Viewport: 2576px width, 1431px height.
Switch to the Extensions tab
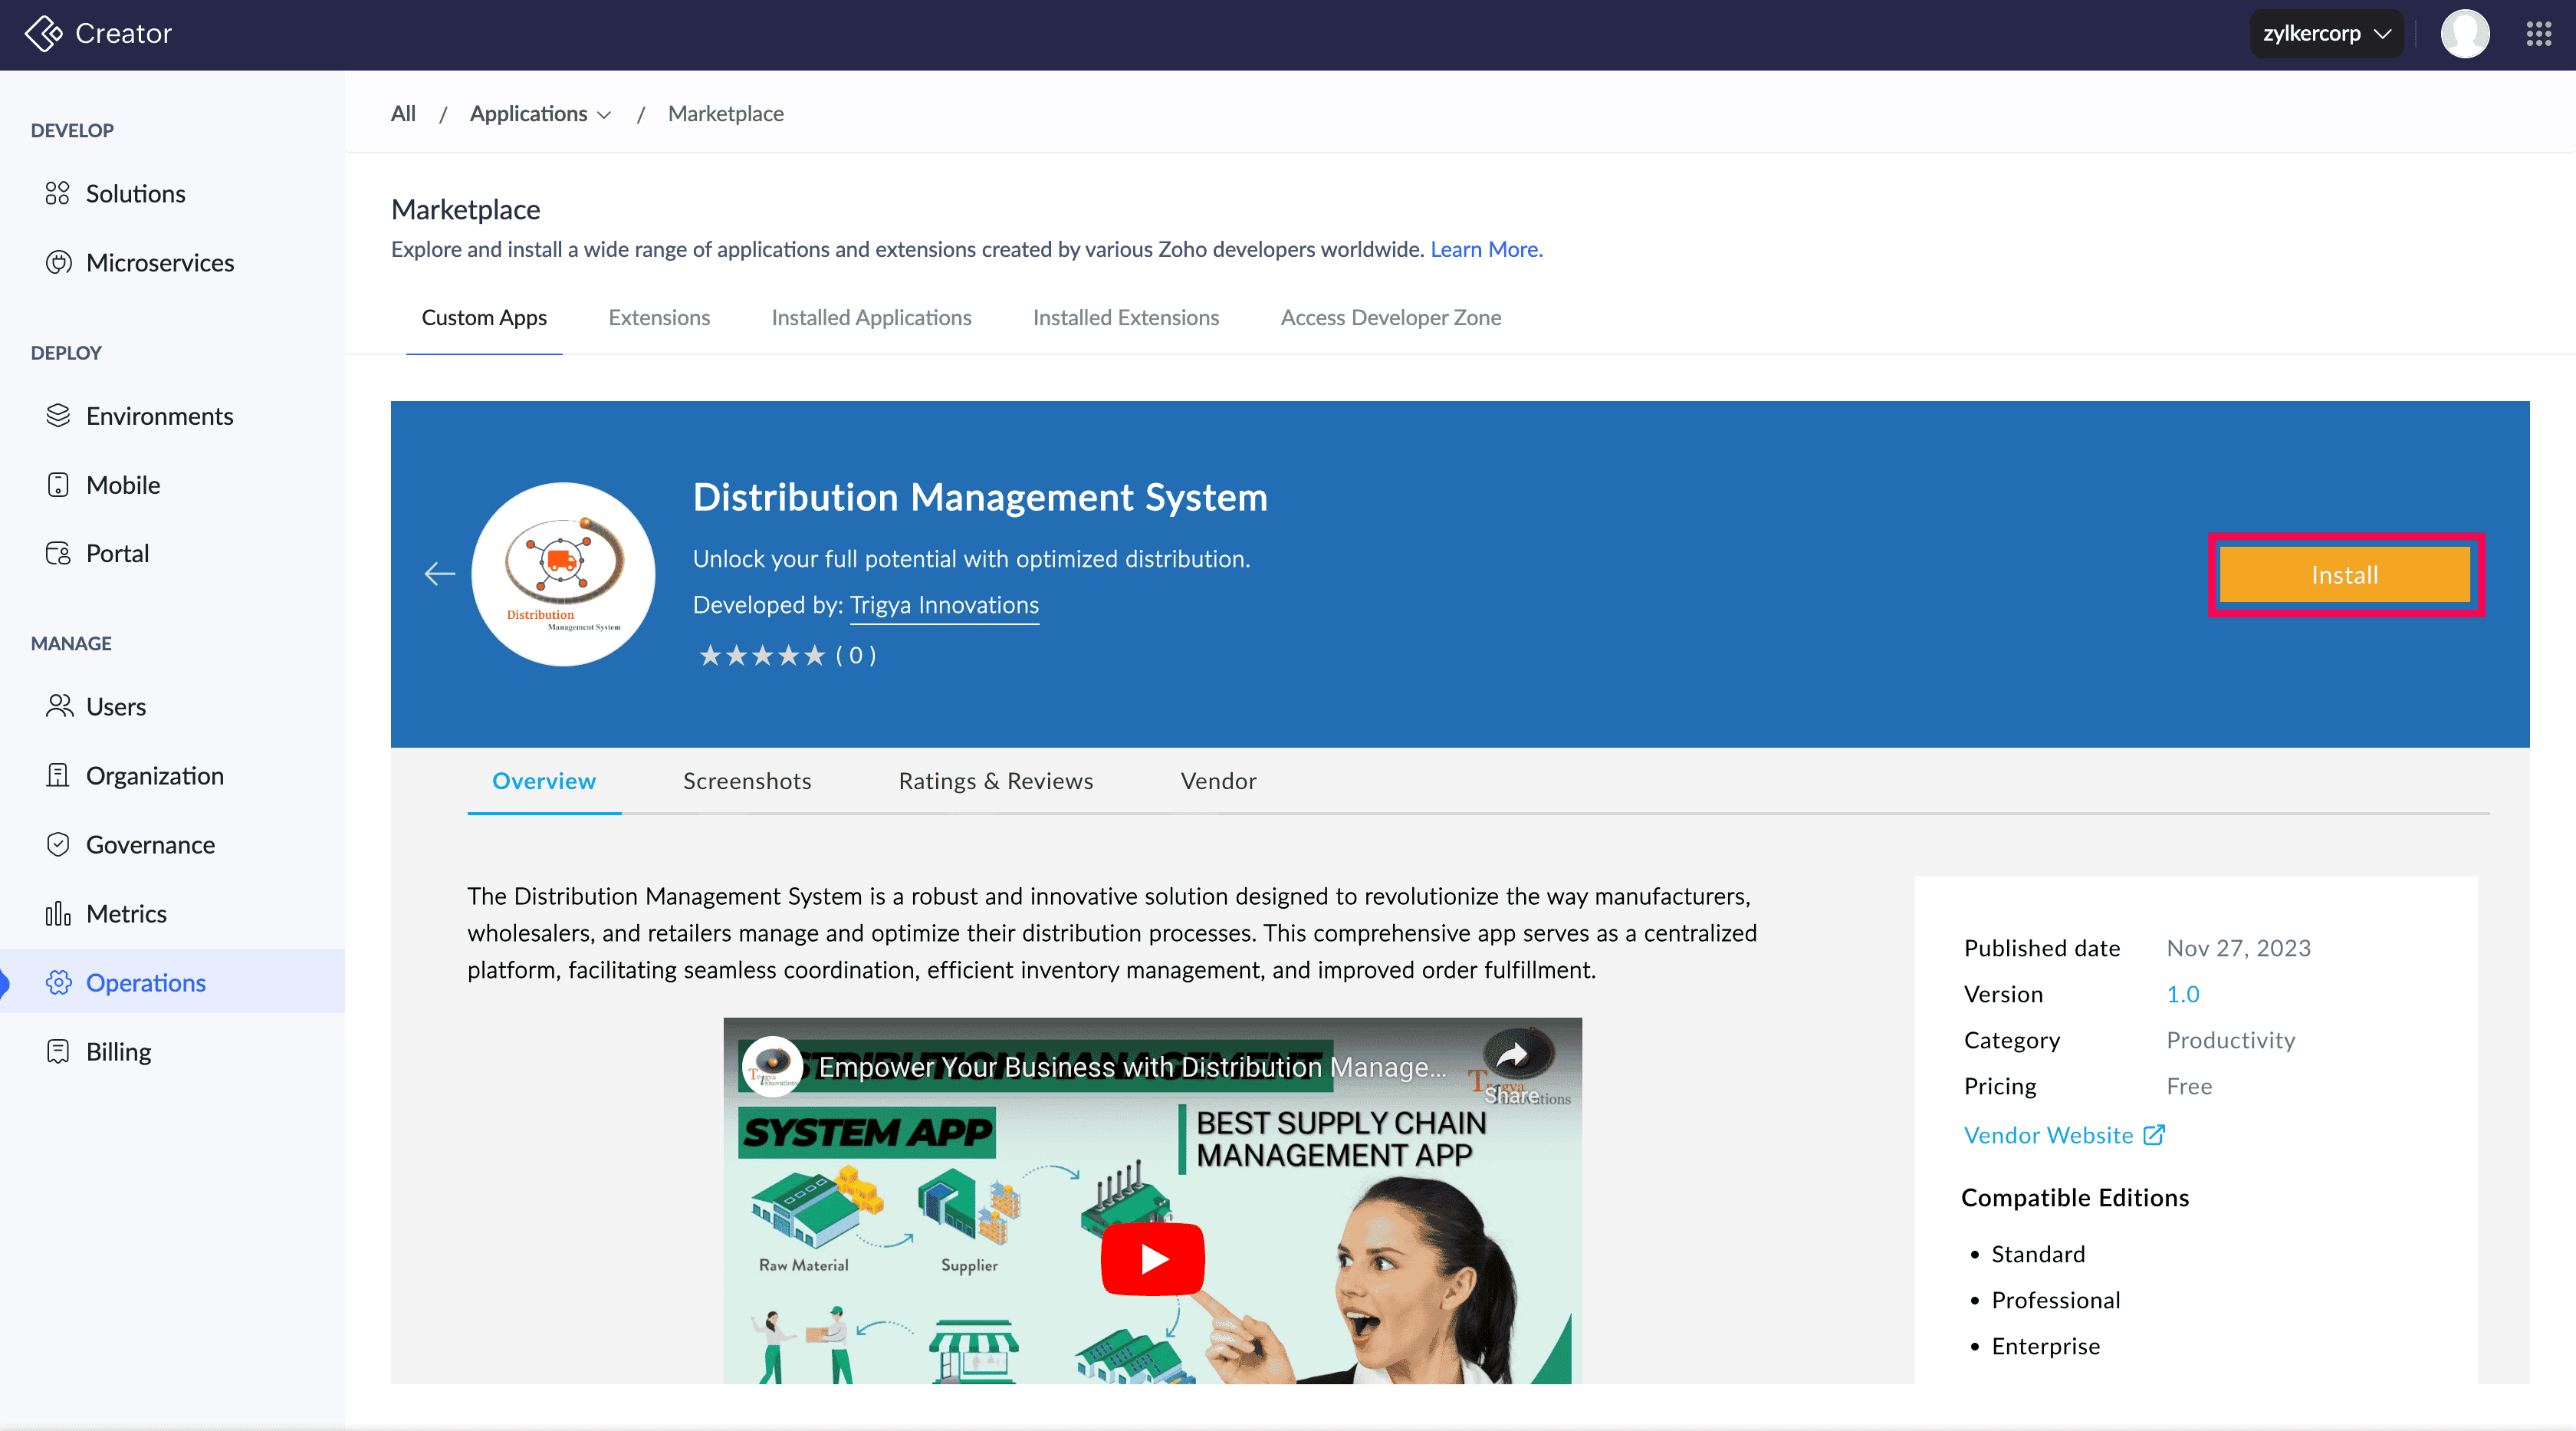tap(659, 317)
